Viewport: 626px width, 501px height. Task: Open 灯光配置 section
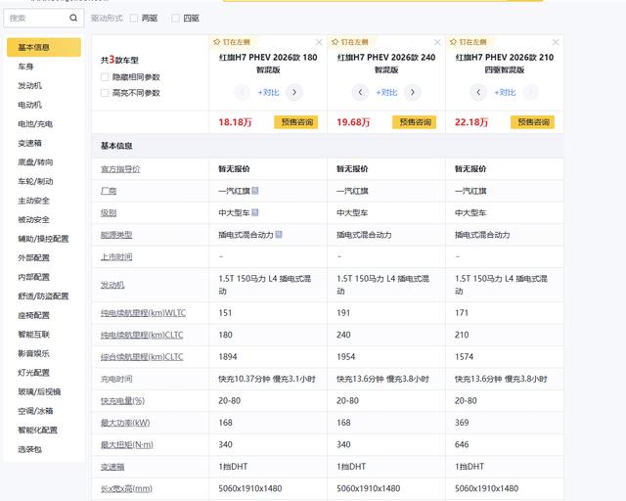pos(33,373)
